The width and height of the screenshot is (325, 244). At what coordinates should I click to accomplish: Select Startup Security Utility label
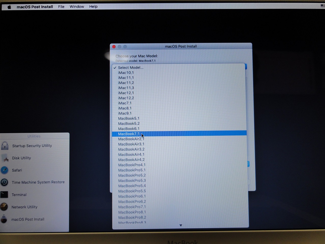[32, 146]
